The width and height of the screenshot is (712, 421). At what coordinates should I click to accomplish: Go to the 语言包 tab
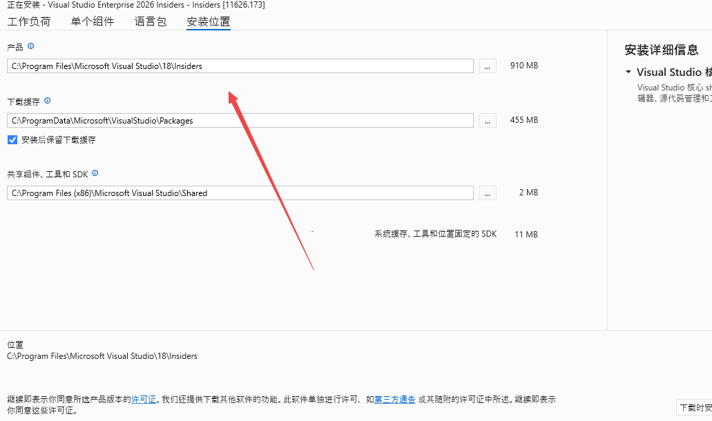[x=151, y=21]
